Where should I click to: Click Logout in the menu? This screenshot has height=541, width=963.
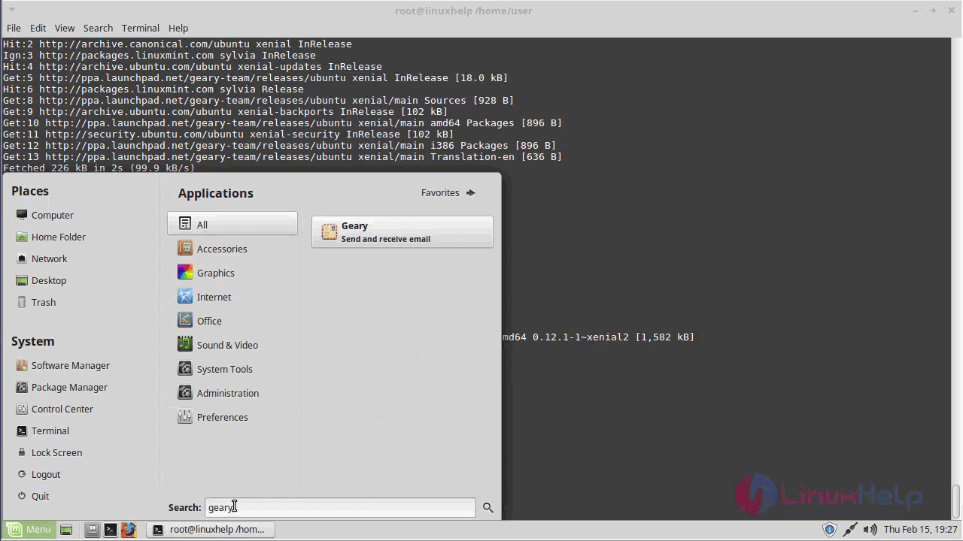pos(38,474)
